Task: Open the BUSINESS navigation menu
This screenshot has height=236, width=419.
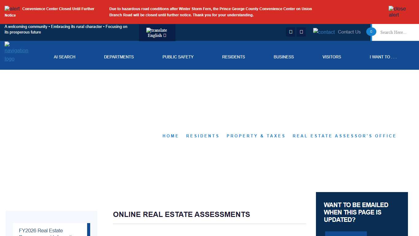Action: [x=283, y=57]
